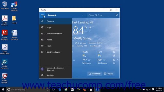Viewport: 164px width, 92px height.
Task: Click the Historical Weather chart icon
Action: point(42,33)
